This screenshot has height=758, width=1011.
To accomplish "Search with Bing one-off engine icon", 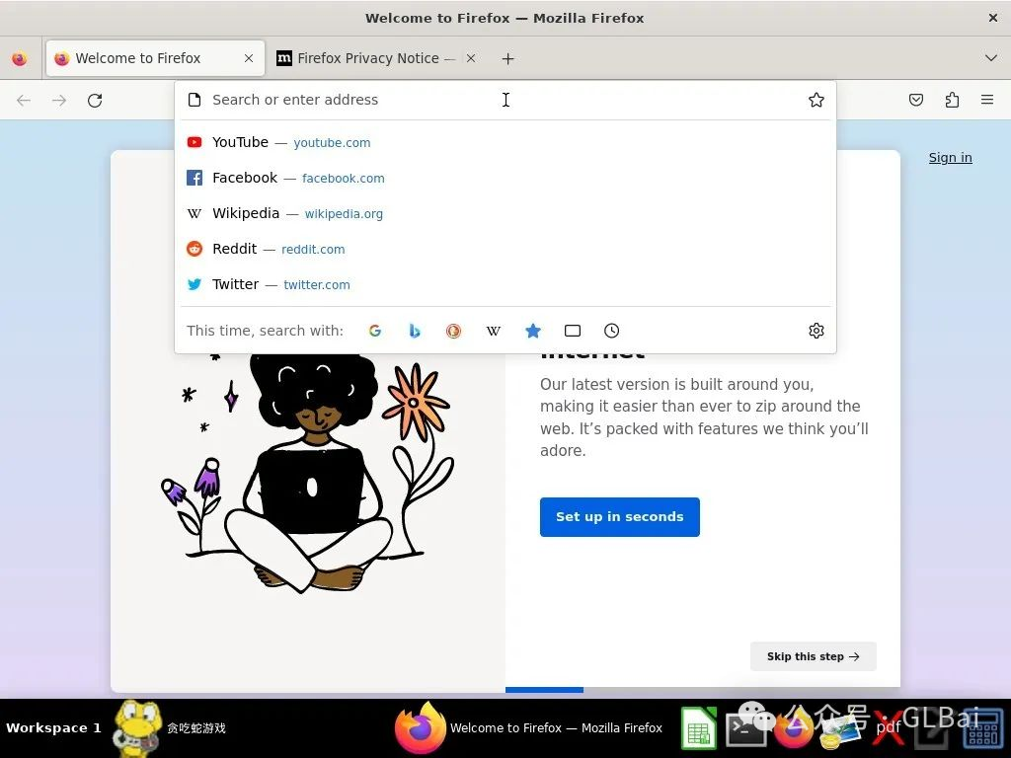I will pyautogui.click(x=415, y=331).
